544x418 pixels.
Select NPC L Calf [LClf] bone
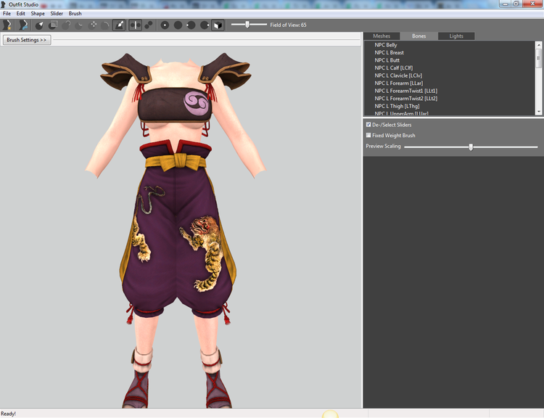(x=393, y=67)
